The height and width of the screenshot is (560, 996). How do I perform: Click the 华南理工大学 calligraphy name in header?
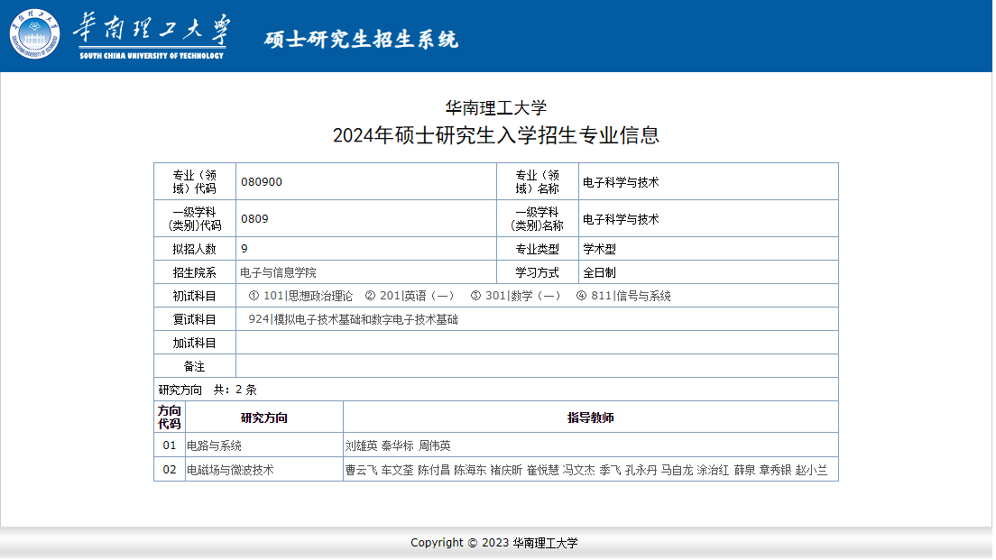(152, 29)
